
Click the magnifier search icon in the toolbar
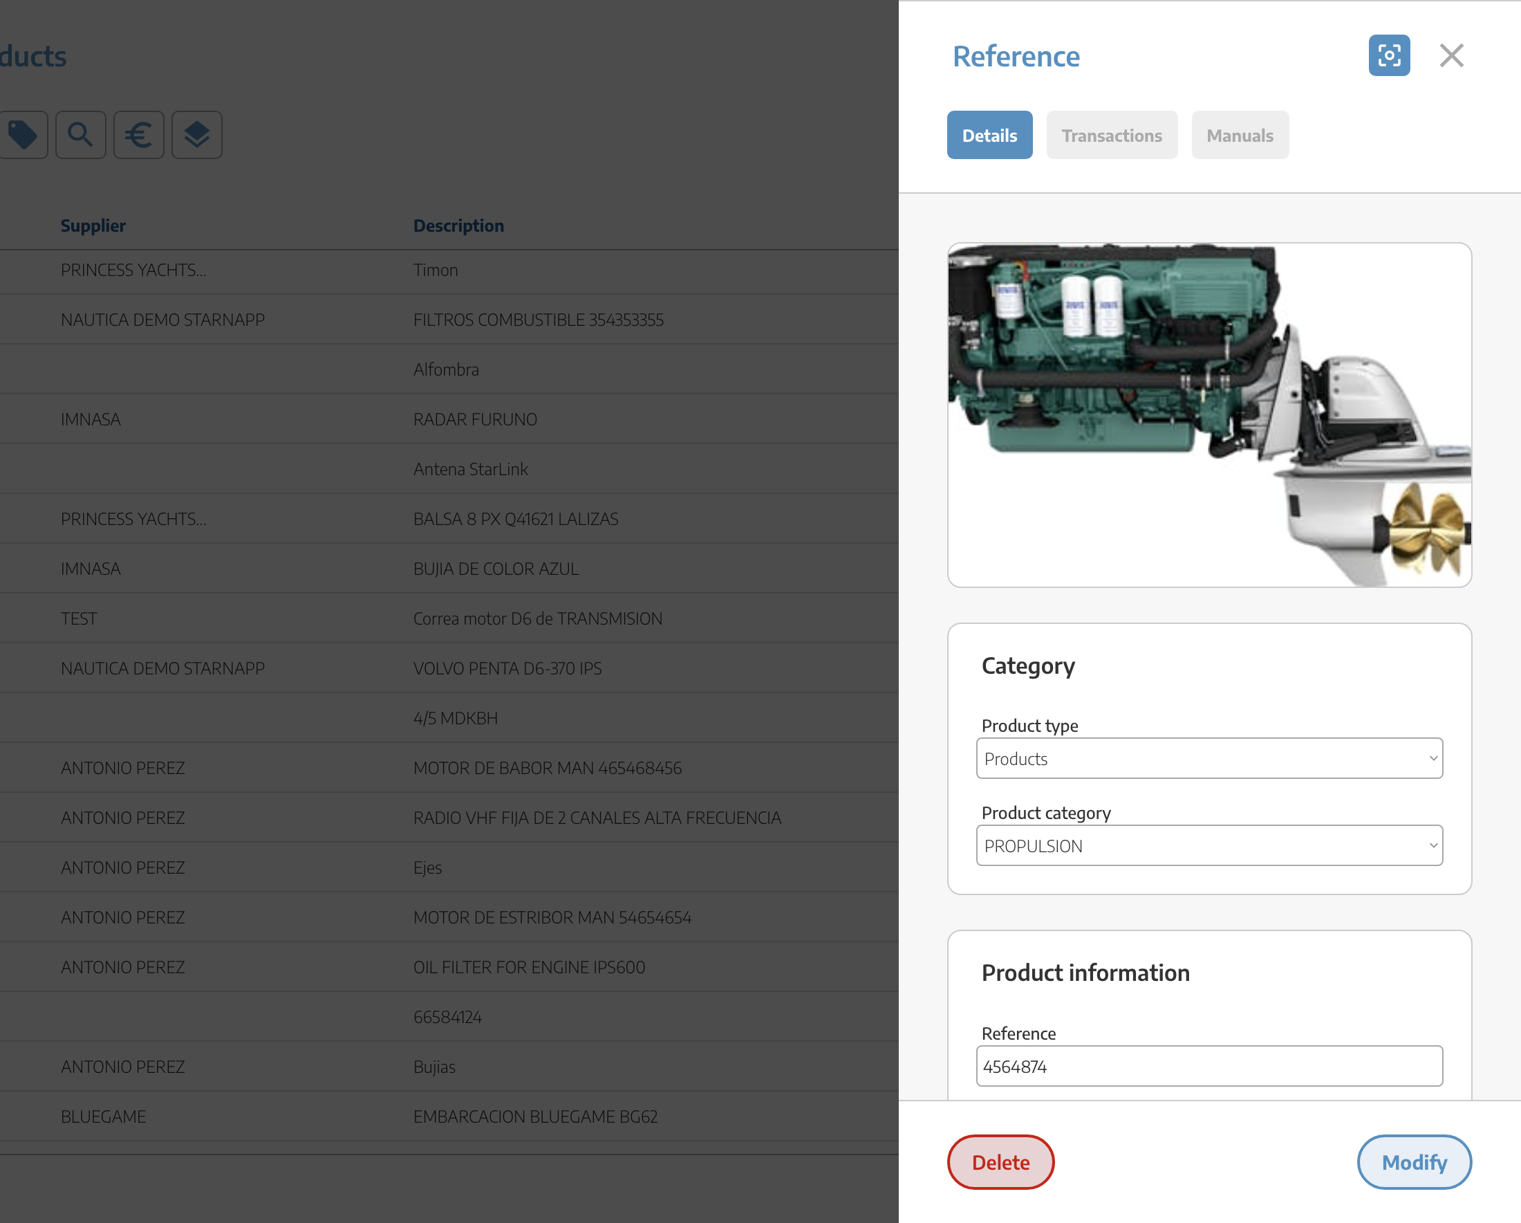pyautogui.click(x=80, y=135)
